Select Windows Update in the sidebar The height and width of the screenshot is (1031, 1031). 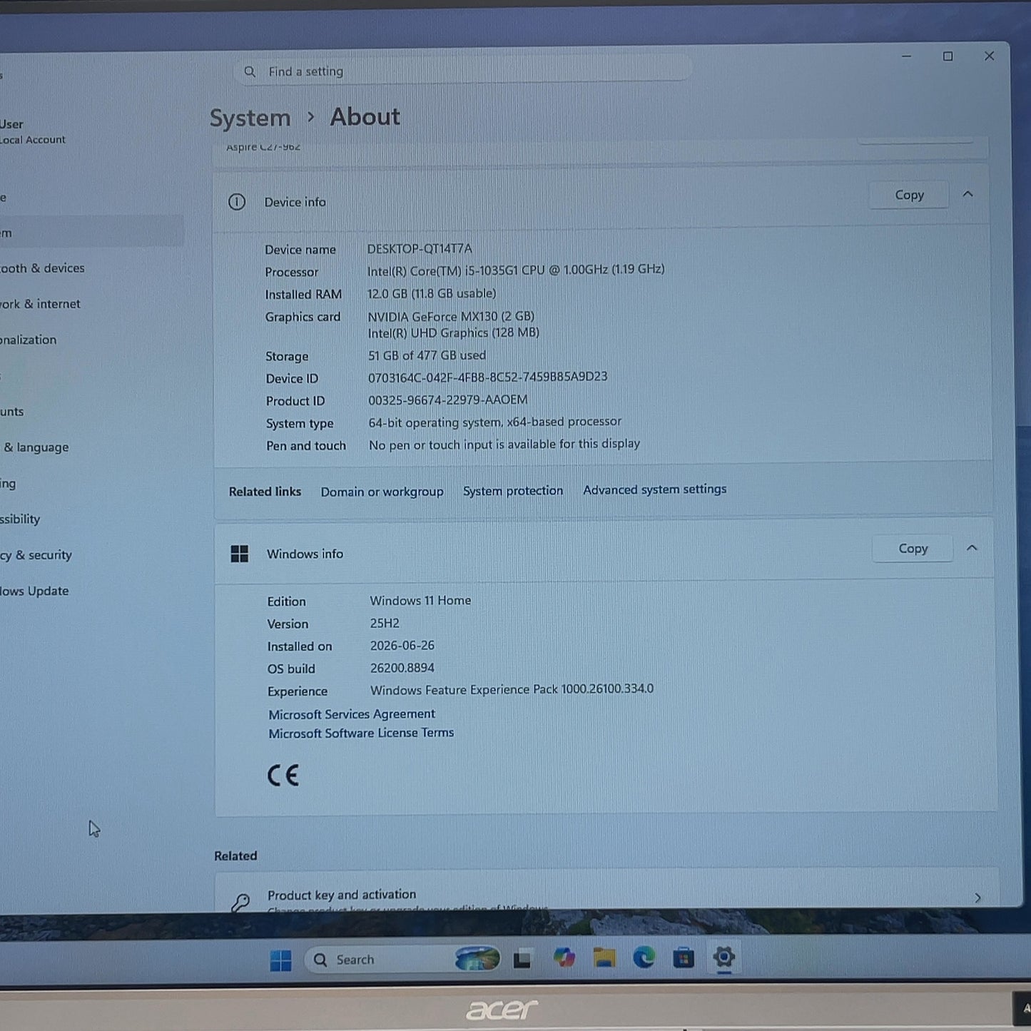34,591
